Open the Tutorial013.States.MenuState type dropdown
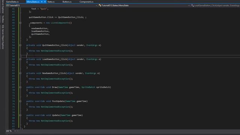The image size is (240, 135). (189, 5)
